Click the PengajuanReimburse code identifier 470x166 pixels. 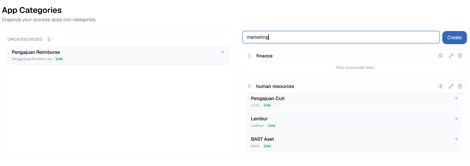pyautogui.click(x=32, y=59)
